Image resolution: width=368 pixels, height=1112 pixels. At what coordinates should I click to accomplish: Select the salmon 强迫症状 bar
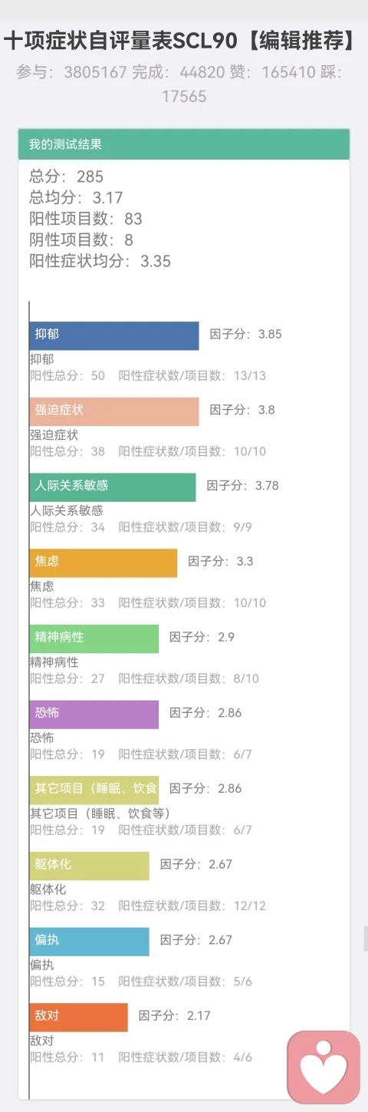click(114, 411)
